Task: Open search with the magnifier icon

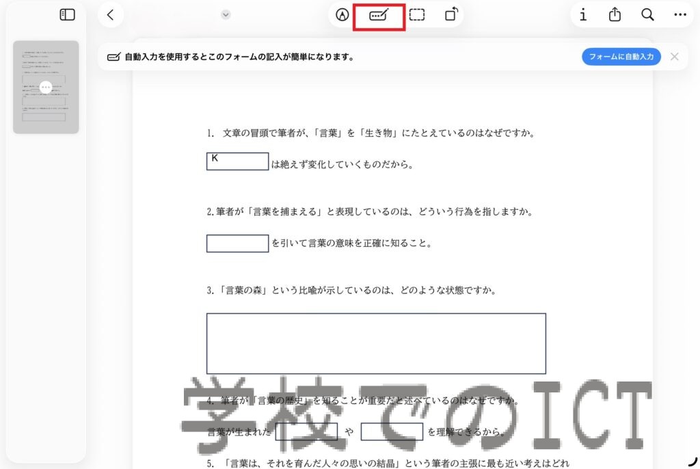Action: click(647, 14)
